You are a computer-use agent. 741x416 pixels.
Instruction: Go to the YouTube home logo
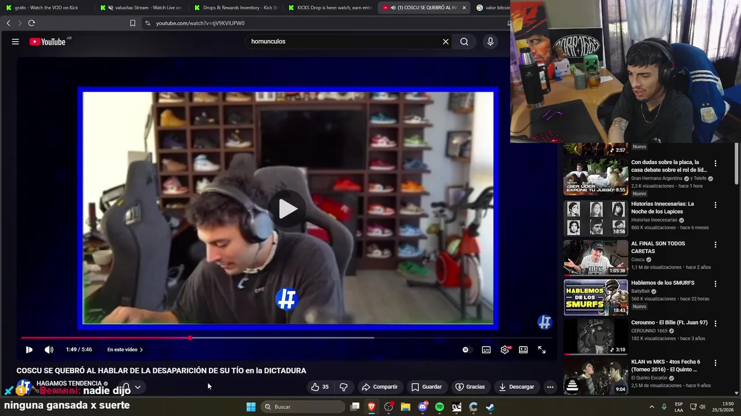(x=47, y=42)
